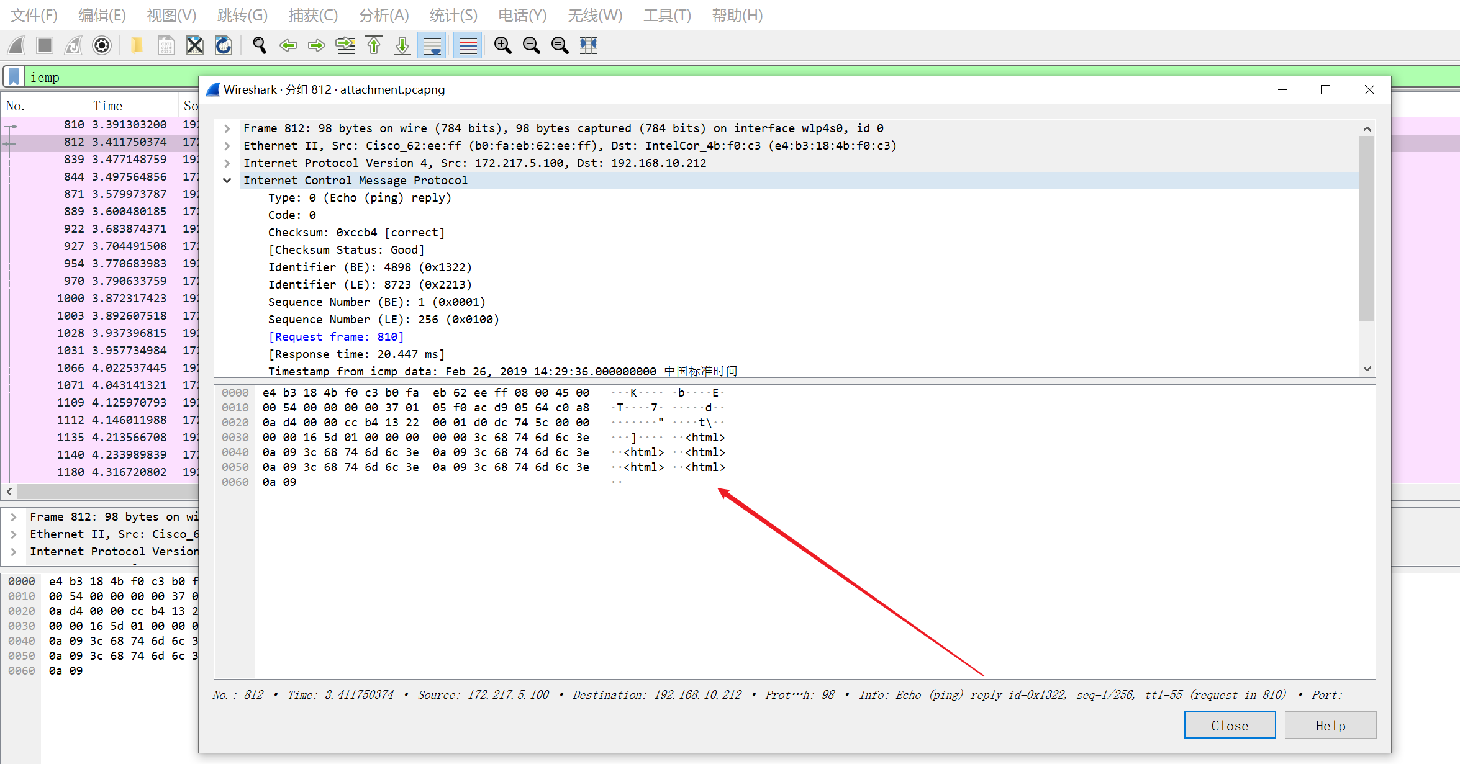
Task: Start capture with the shark fin icon
Action: click(x=17, y=45)
